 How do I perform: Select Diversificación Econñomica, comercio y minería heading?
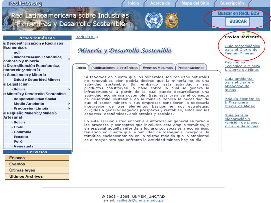(32, 68)
